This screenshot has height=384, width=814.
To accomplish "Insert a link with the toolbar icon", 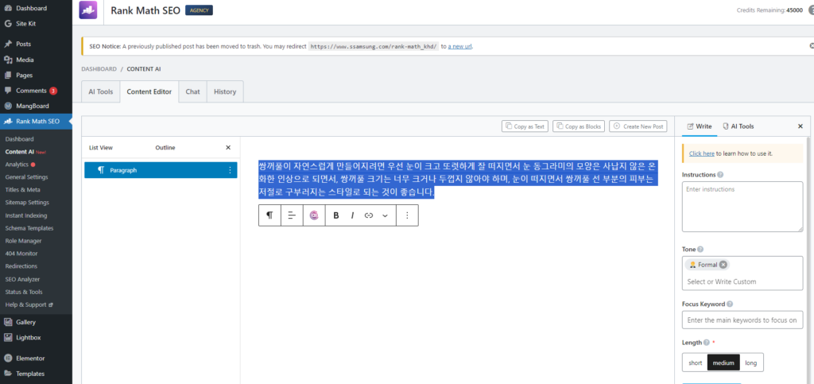I will (x=369, y=215).
